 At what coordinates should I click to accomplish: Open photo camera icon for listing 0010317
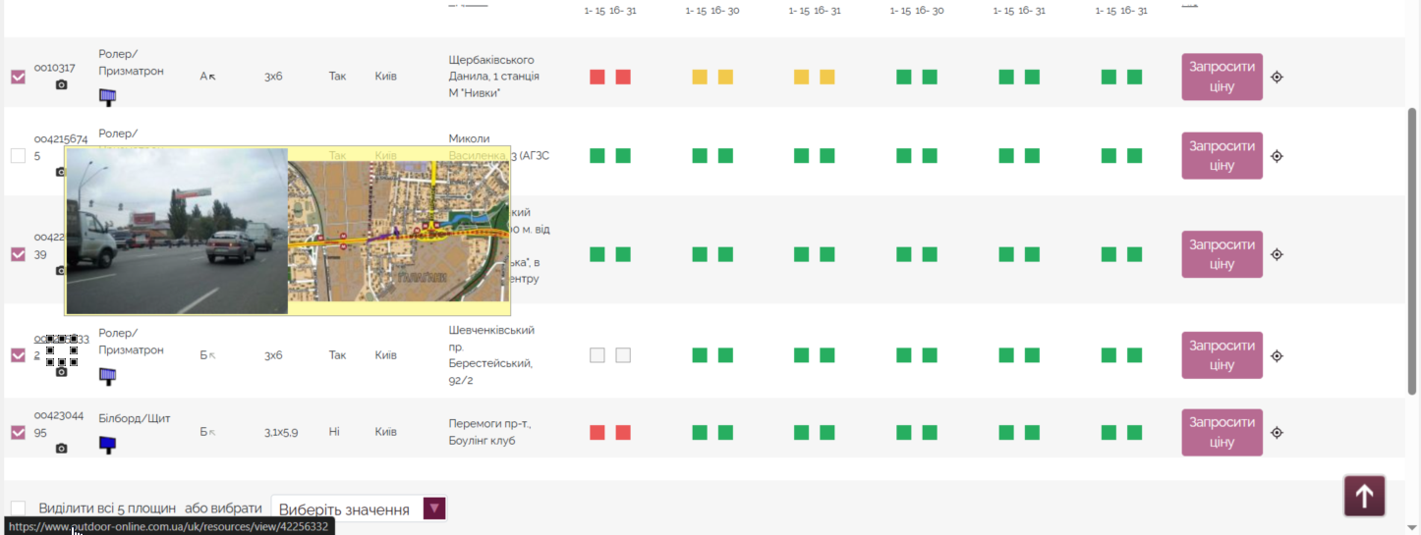coord(61,85)
